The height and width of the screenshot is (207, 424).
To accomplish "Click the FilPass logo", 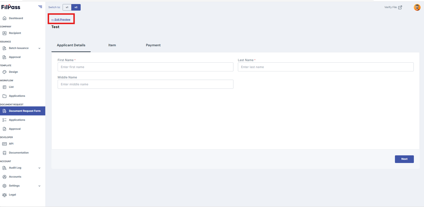I will tap(11, 7).
